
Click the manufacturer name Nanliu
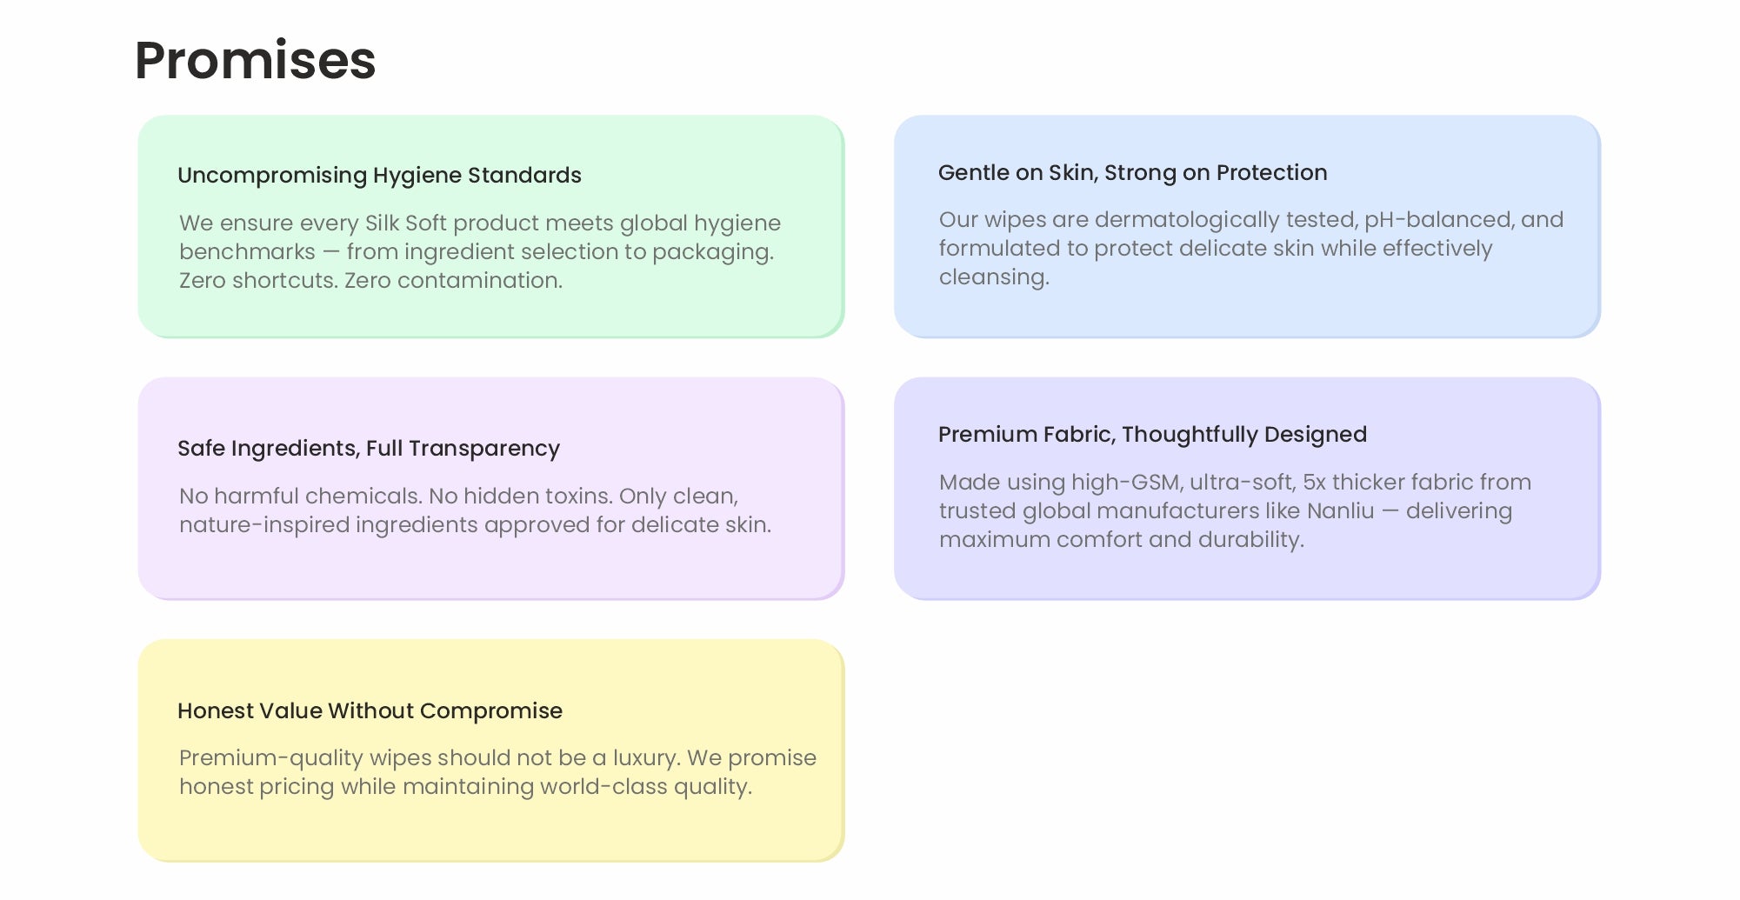(1340, 511)
